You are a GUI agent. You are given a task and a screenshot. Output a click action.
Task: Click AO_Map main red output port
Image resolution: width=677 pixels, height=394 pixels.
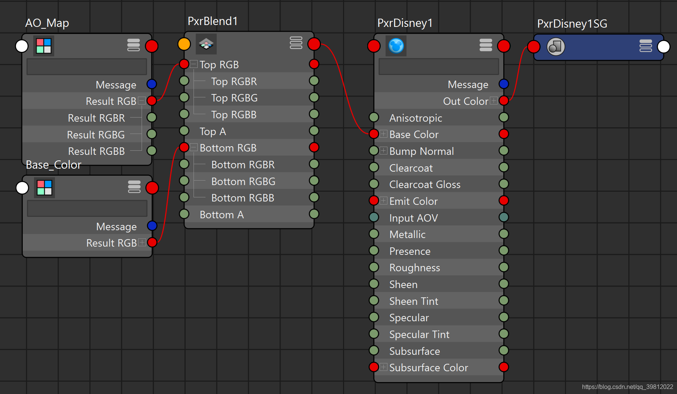[x=152, y=46]
